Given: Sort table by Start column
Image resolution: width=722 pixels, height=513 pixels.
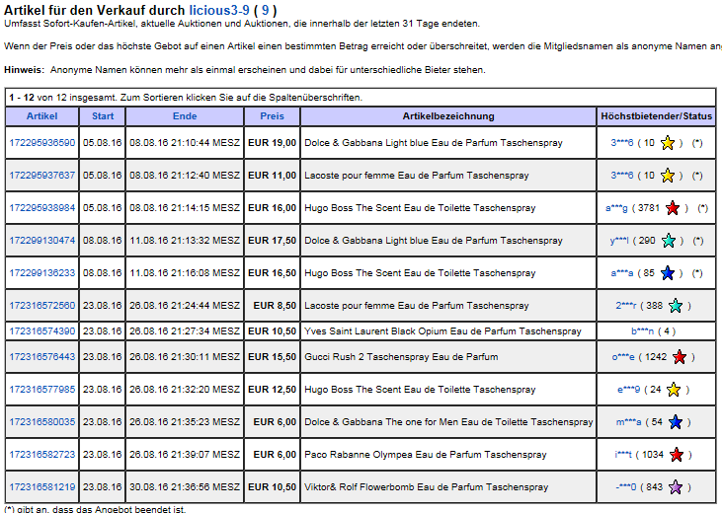Looking at the screenshot, I should click(103, 116).
